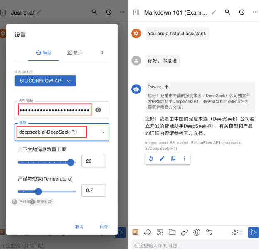Collapse the Thinking section arrow

[166, 87]
